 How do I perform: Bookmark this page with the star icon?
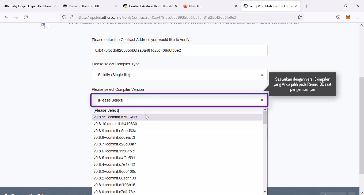click(x=300, y=17)
